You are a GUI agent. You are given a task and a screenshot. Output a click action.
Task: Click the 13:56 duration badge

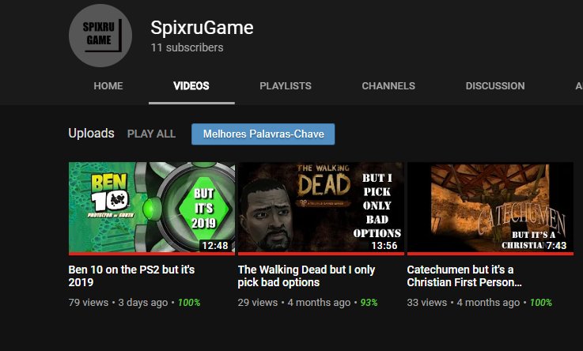384,246
